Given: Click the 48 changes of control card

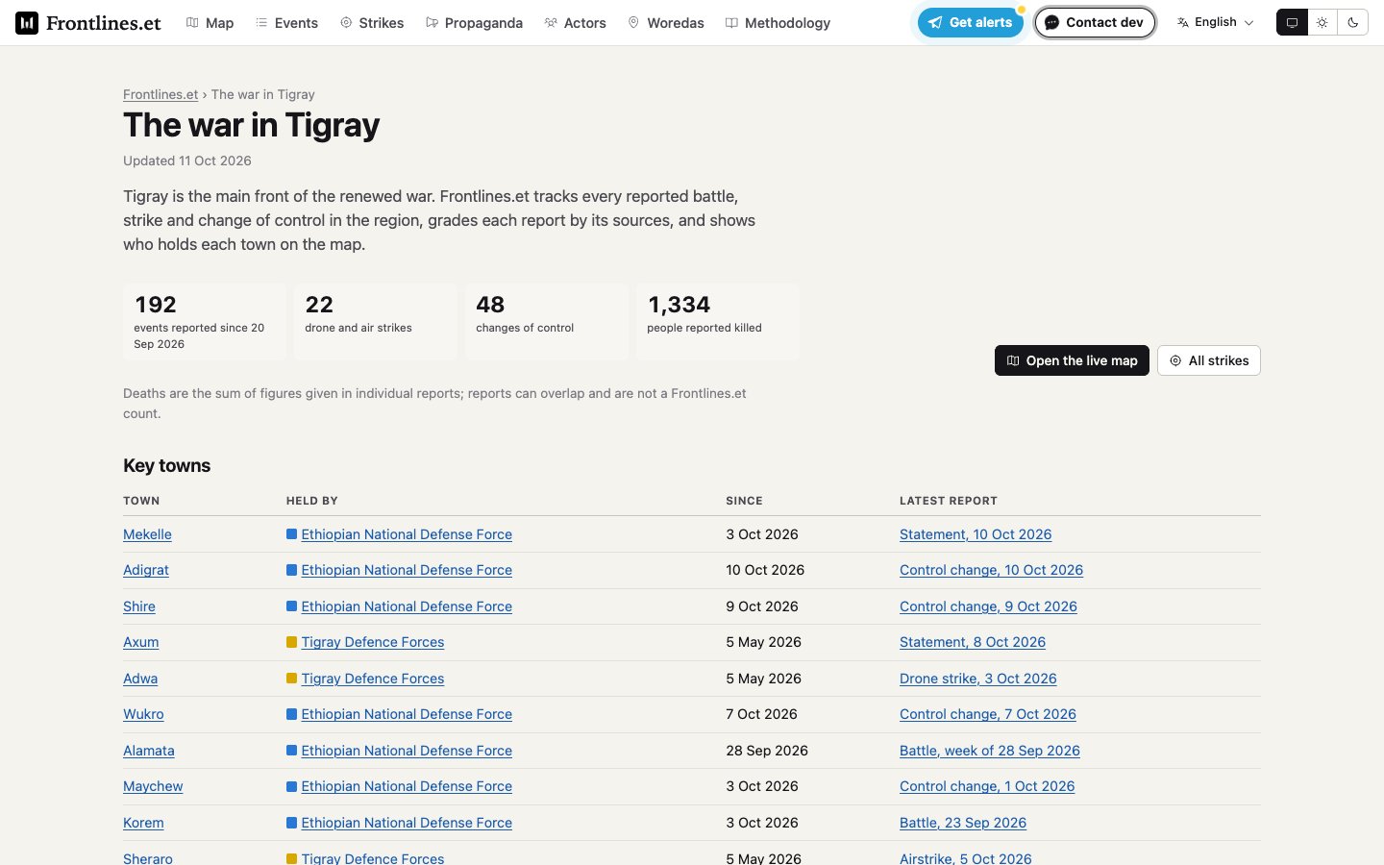Looking at the screenshot, I should pyautogui.click(x=547, y=321).
